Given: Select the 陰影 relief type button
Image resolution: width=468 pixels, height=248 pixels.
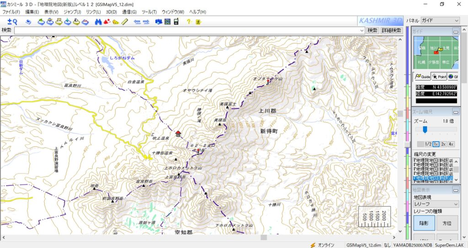Looking at the screenshot, I should pos(424,223).
